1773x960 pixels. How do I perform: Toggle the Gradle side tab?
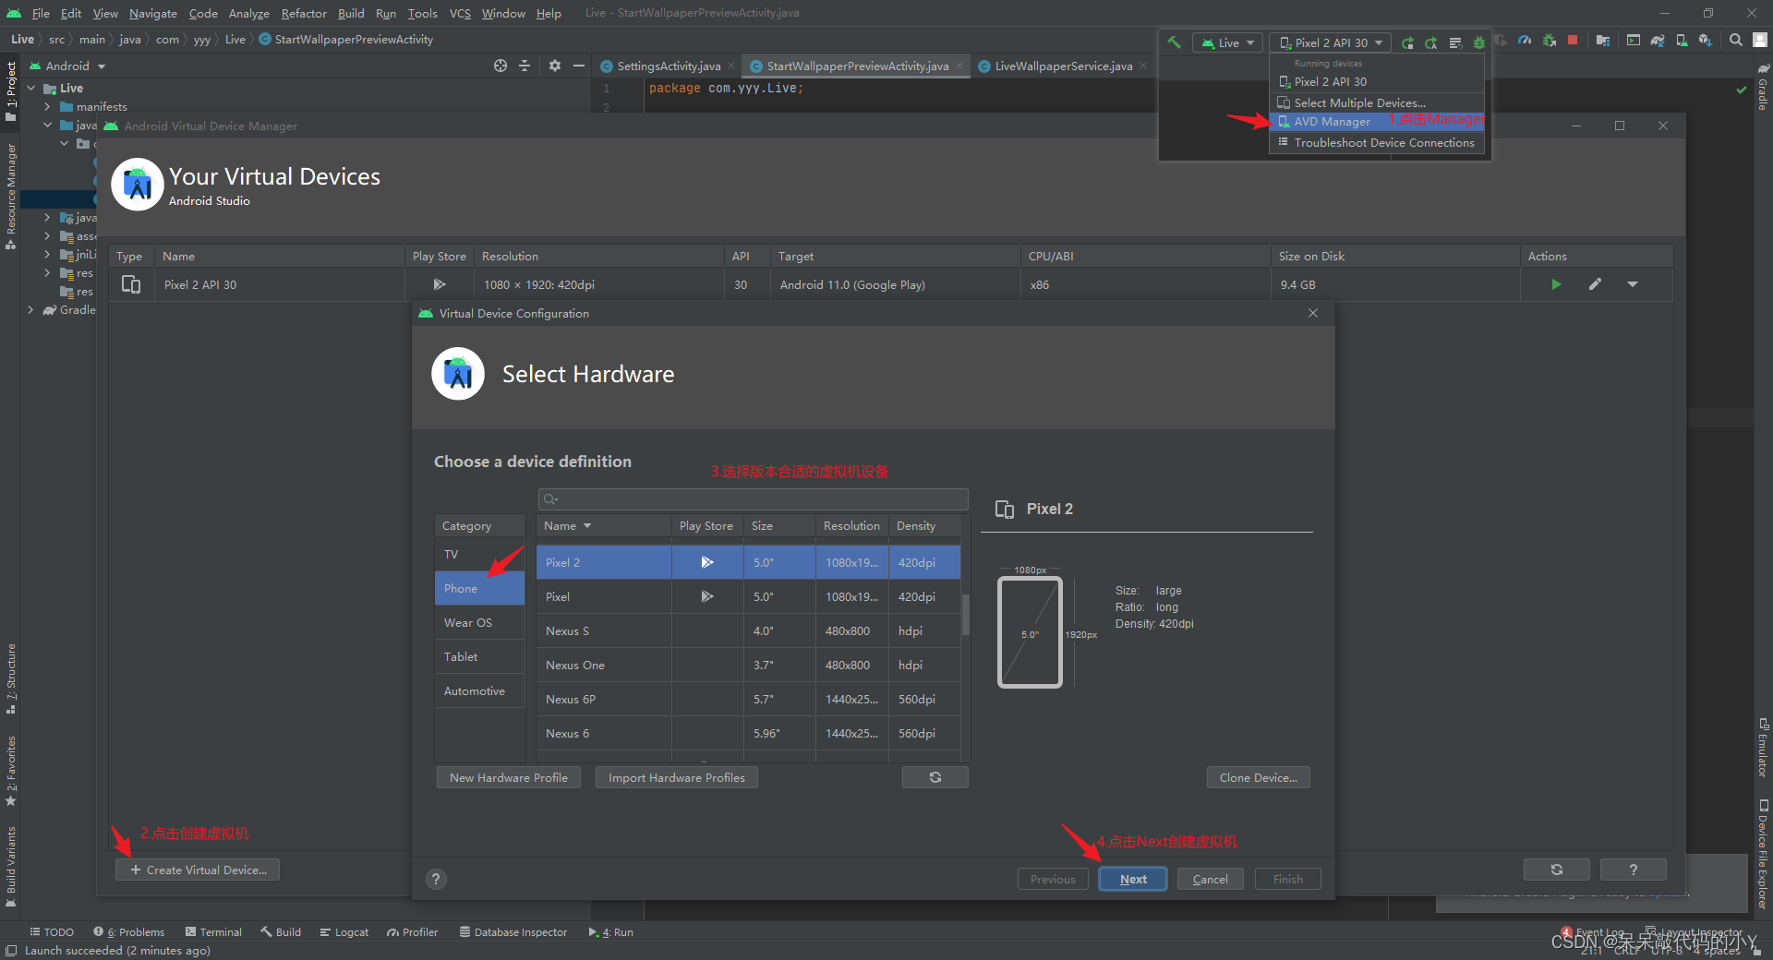click(x=1763, y=87)
